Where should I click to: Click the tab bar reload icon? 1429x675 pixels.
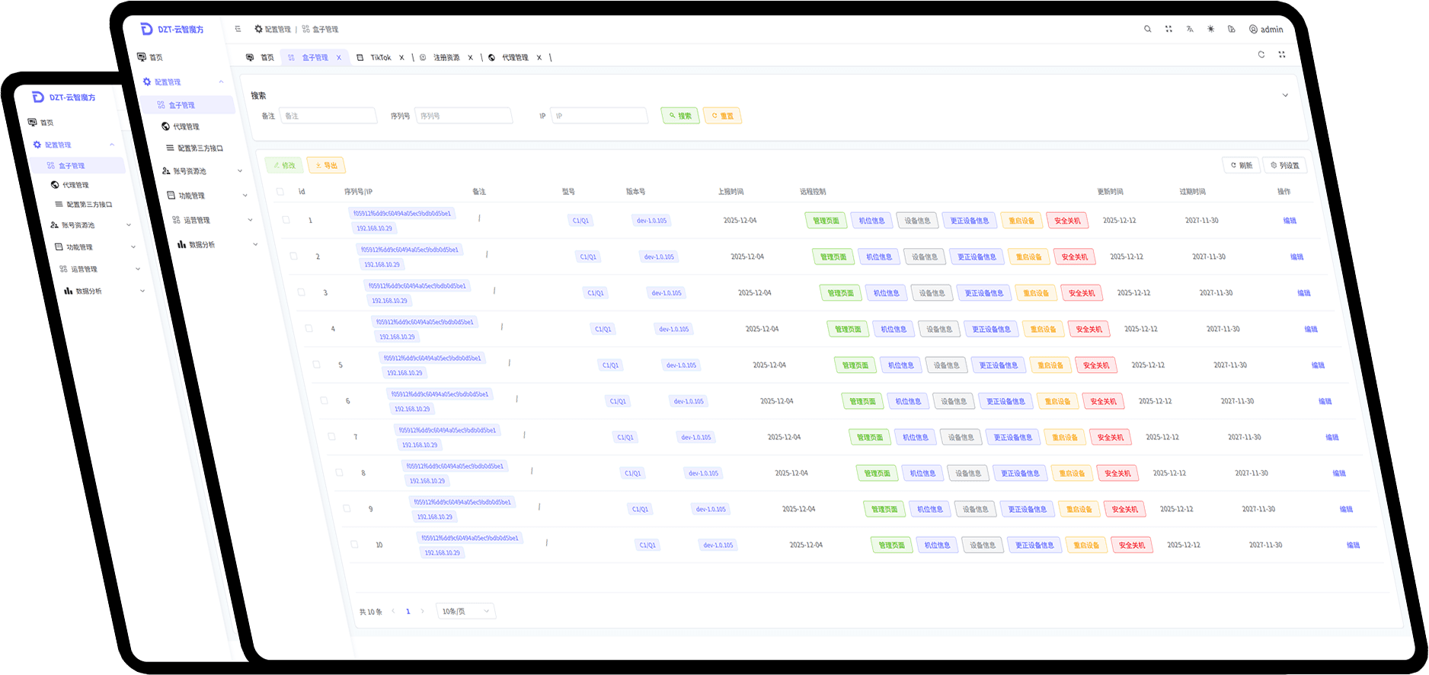point(1261,55)
